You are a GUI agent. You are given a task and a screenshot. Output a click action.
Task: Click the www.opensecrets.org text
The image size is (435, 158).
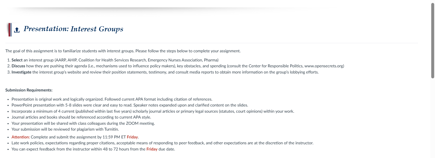coord(323,66)
